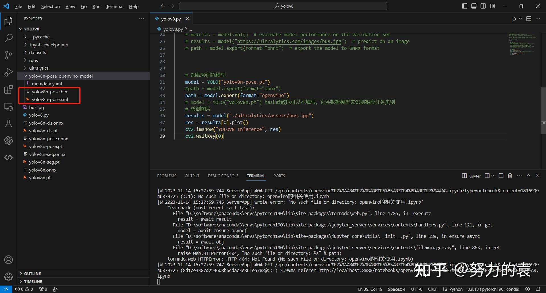Change Python language mode in status bar
The image size is (546, 293).
click(456, 289)
